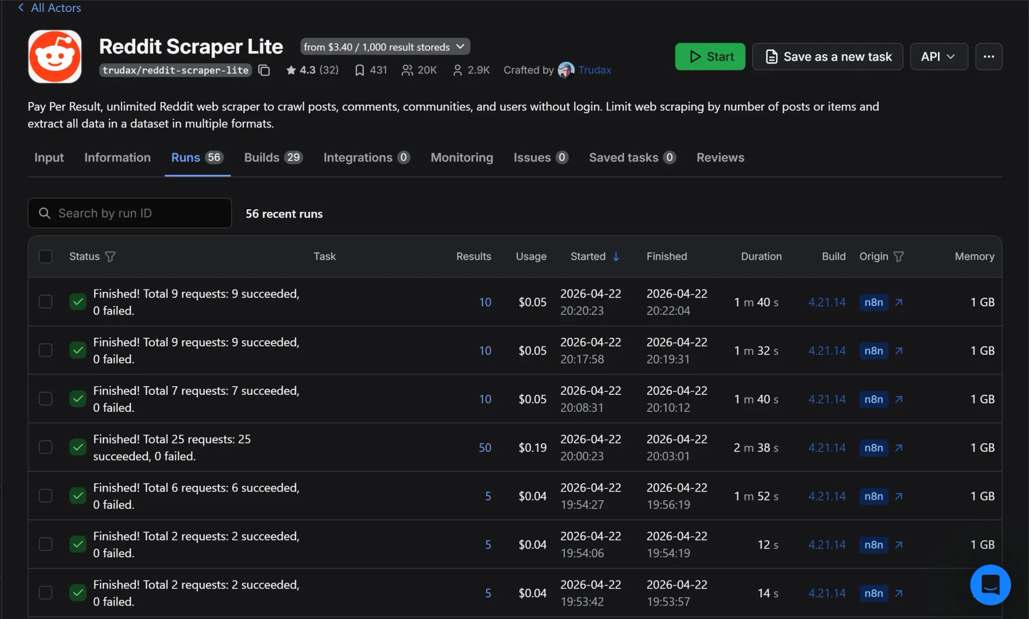Open the Integrations tab

(x=366, y=157)
